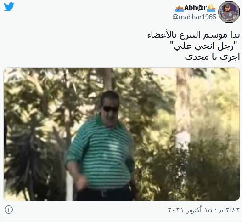
Task: Click the line اجري يا مجدي
Action: click(213, 57)
